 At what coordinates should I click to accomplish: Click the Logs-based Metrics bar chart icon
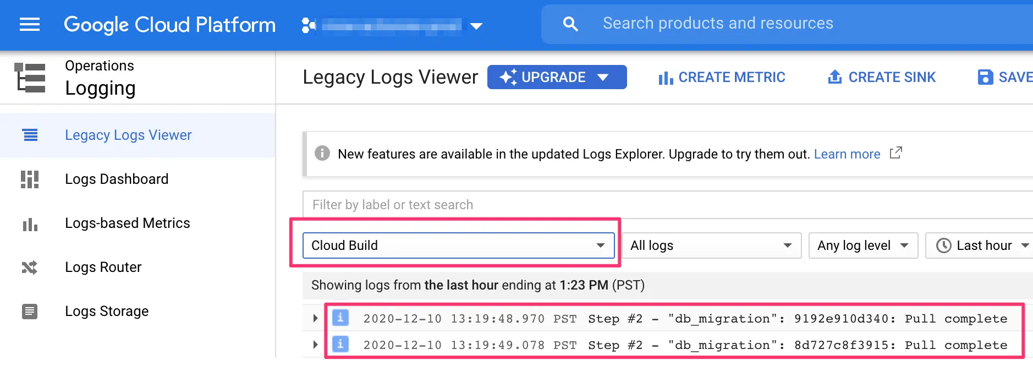pyautogui.click(x=30, y=223)
